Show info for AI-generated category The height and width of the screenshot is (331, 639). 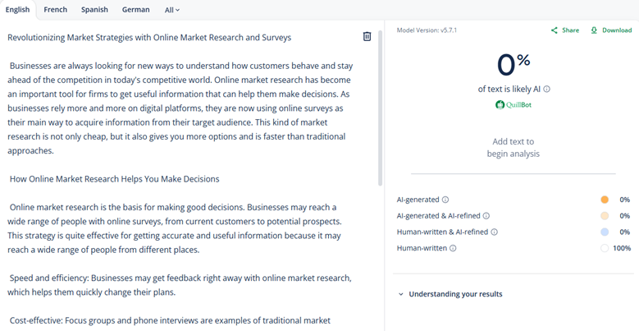point(445,200)
